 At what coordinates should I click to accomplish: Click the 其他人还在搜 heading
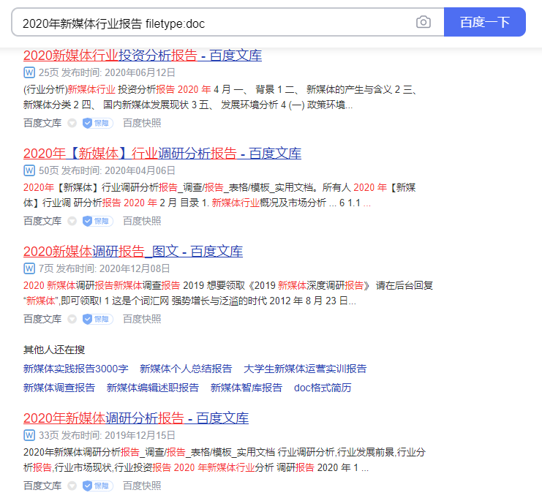pos(54,350)
